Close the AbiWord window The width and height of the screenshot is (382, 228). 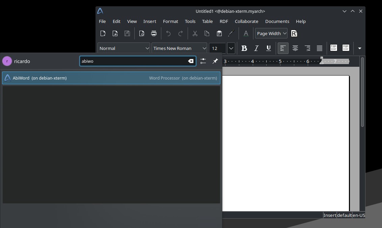[361, 11]
